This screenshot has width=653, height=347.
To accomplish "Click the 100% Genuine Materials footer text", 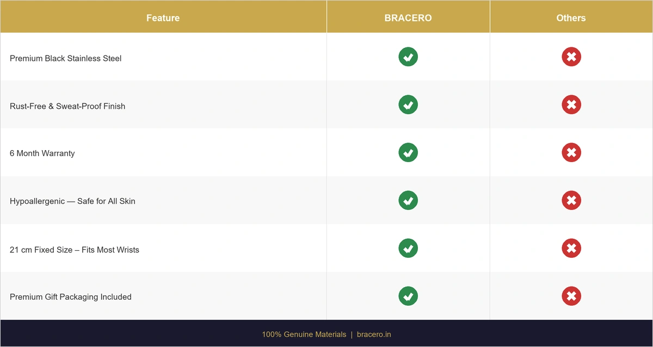I will click(304, 334).
